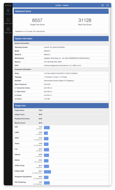Click the Dropbox upload toolbar icon
Screen dimensions: 115x190
107,5
